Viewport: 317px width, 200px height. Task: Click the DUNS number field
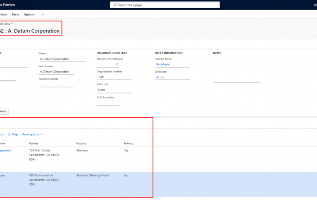click(x=108, y=103)
